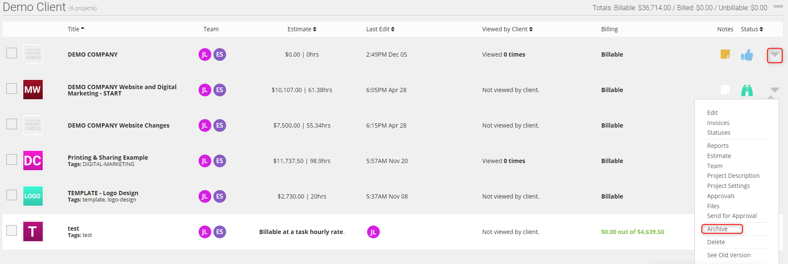Click the green binoculars status icon
The height and width of the screenshot is (264, 788).
point(747,90)
